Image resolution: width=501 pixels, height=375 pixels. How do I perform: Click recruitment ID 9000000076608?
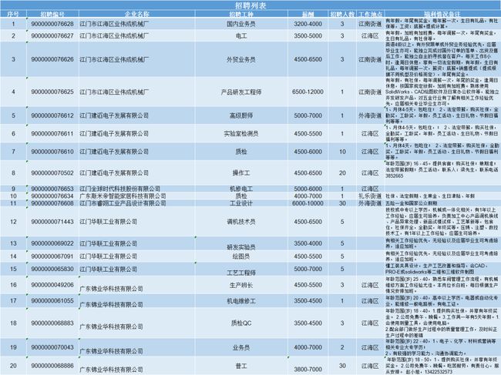click(52, 203)
